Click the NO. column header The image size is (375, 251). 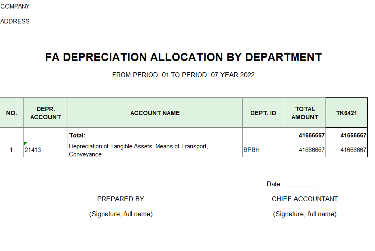coord(12,113)
